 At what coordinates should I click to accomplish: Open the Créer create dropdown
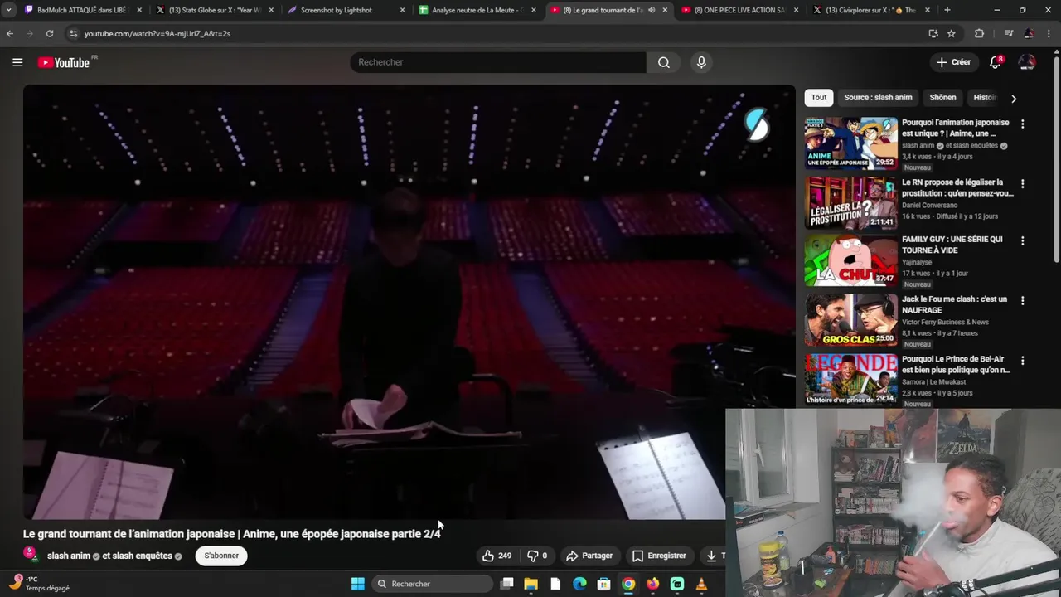(953, 62)
